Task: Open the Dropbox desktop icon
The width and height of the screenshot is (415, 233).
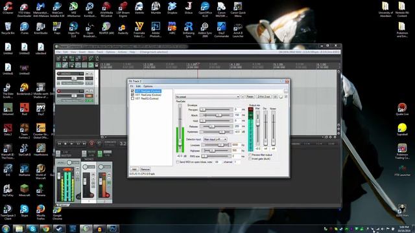Action: (x=172, y=8)
